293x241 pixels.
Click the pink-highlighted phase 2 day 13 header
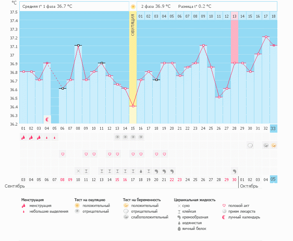pos(234,16)
